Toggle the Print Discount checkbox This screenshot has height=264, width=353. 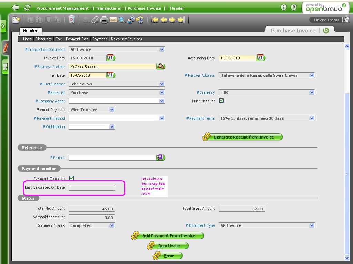pos(221,101)
